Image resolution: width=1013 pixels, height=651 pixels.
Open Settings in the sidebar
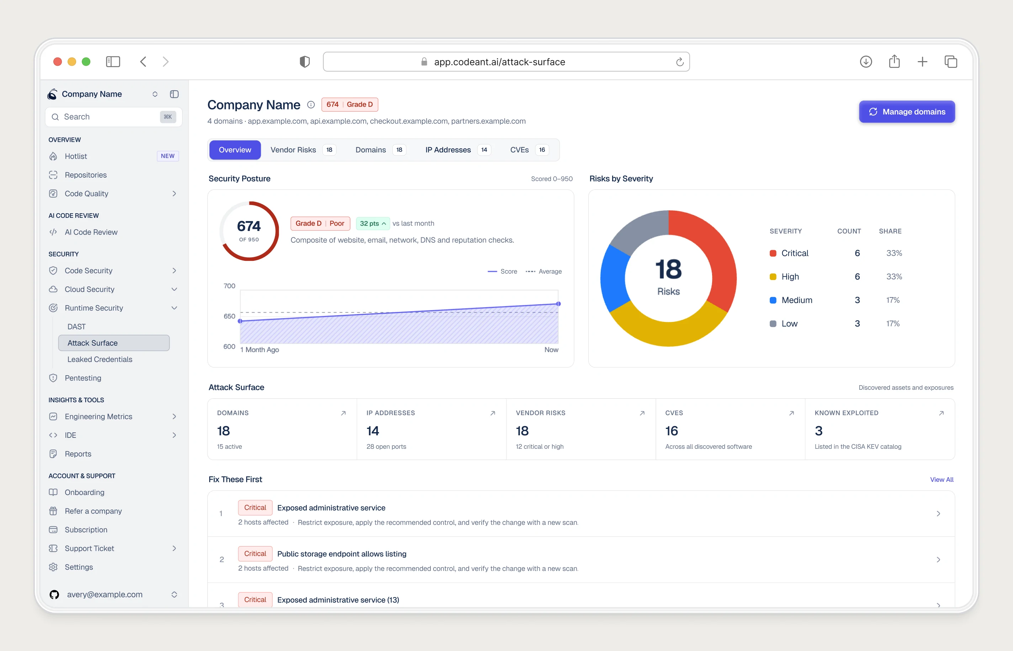click(x=113, y=567)
